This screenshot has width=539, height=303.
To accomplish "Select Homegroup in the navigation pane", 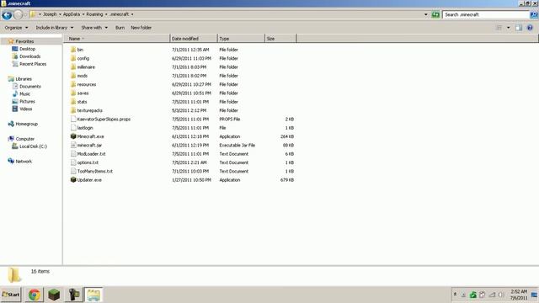I will pos(26,124).
